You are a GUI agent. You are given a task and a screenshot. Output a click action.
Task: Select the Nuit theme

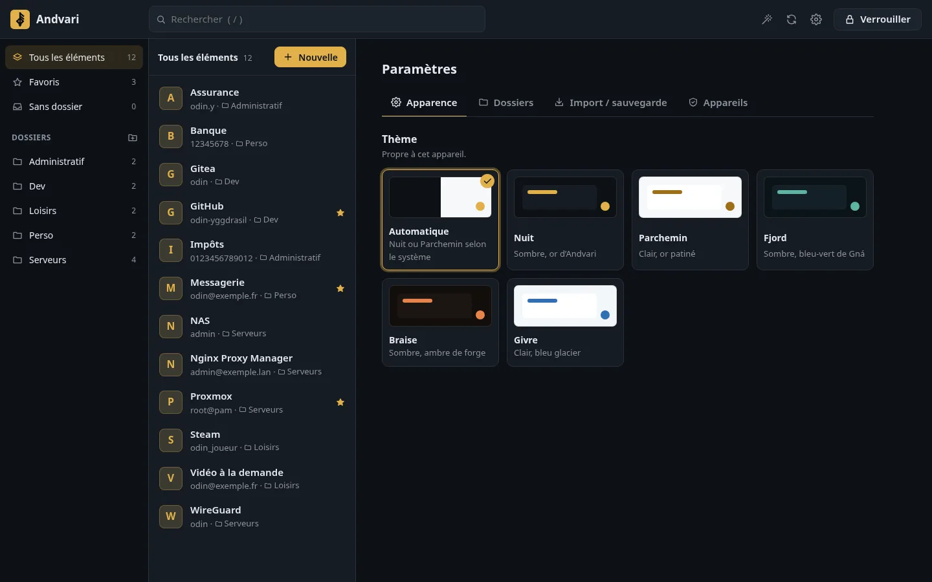565,220
